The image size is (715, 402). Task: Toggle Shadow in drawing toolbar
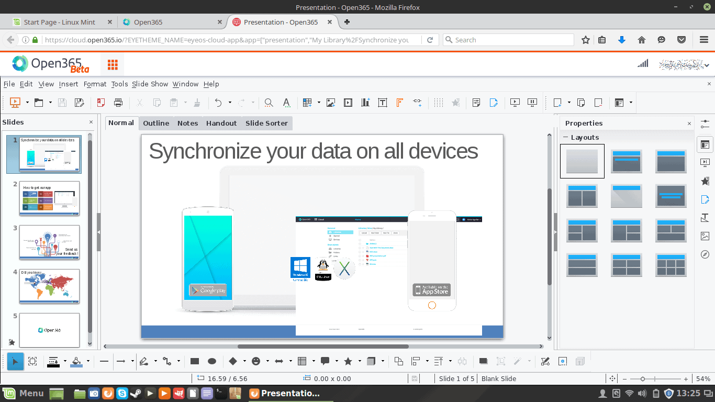(x=484, y=361)
